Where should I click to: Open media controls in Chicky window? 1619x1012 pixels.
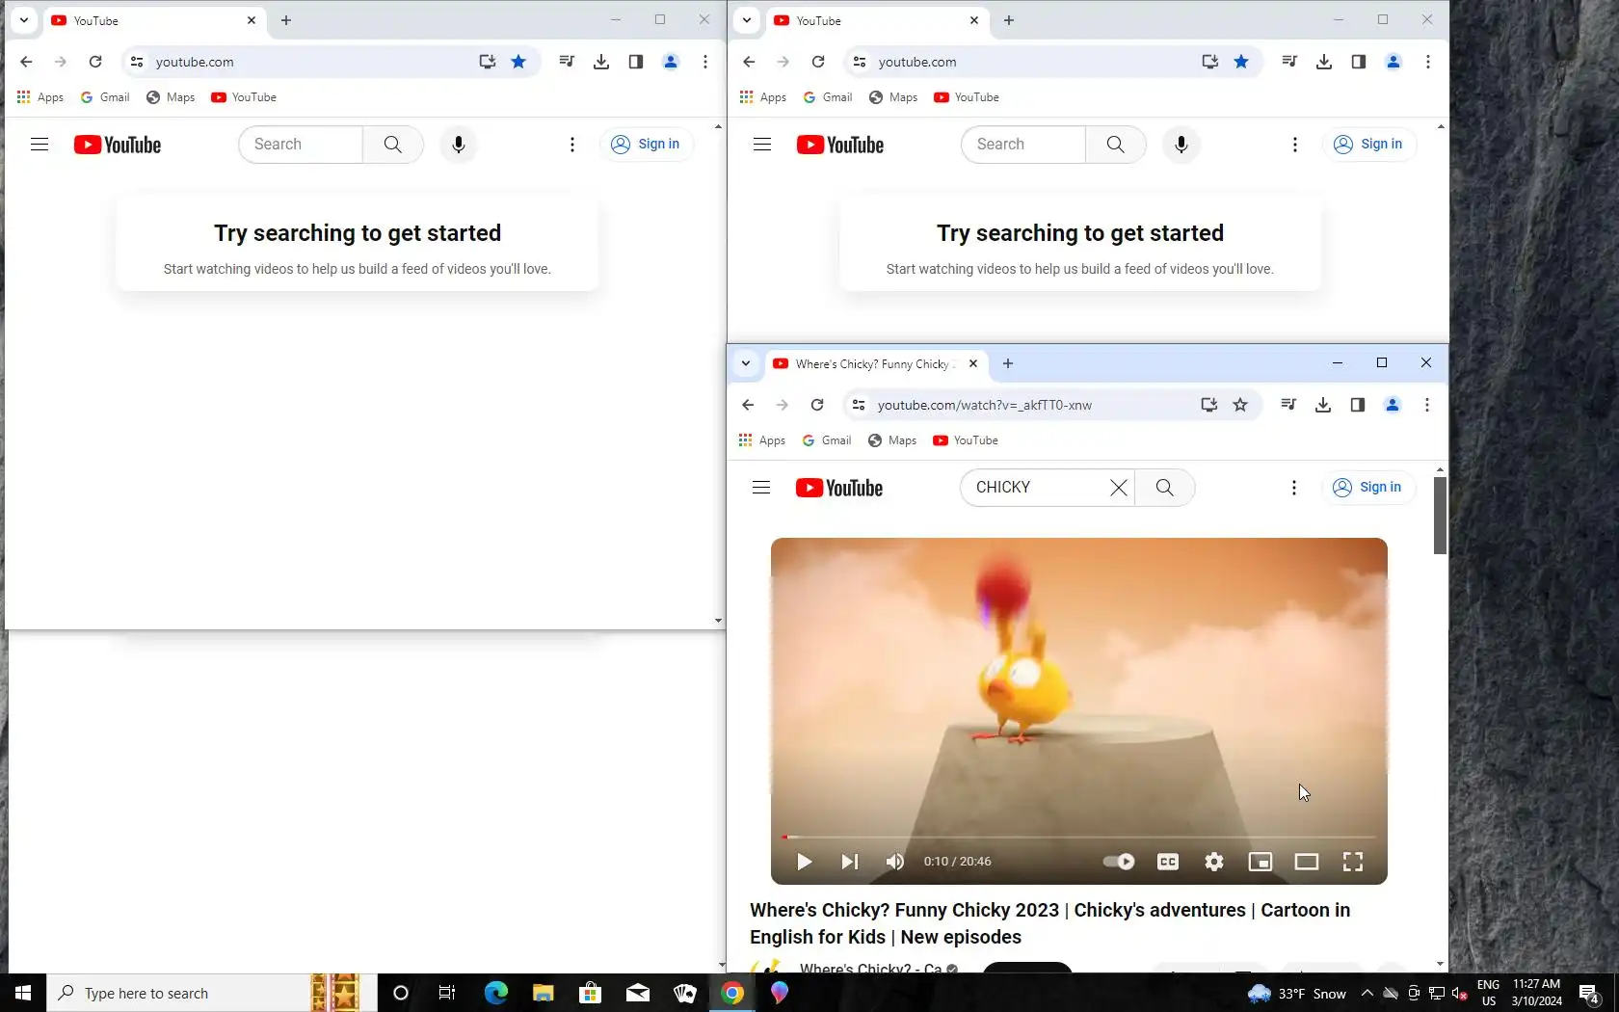pos(1288,405)
